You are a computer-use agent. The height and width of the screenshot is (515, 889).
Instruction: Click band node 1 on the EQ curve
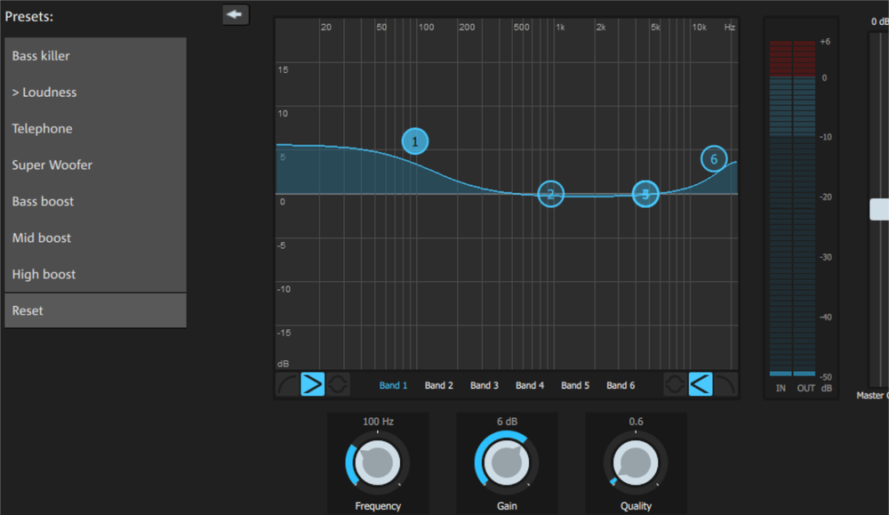(x=415, y=141)
